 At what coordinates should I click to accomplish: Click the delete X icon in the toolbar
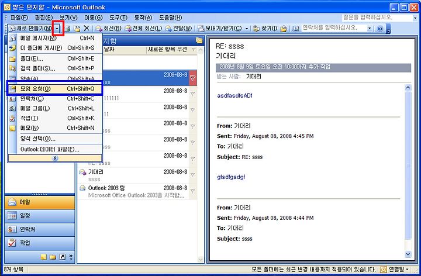click(87, 28)
